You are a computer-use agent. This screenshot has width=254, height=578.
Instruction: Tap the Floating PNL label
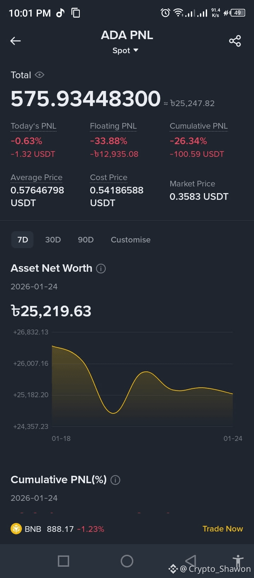click(113, 126)
